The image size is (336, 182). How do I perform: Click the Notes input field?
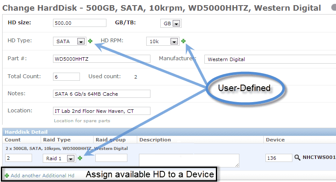pos(102,94)
